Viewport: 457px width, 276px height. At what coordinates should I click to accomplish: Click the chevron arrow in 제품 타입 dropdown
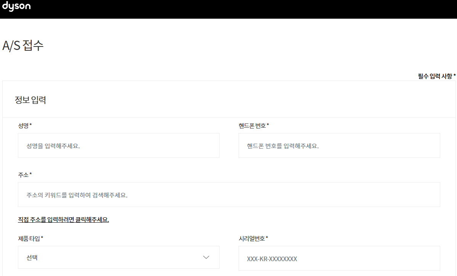click(206, 257)
